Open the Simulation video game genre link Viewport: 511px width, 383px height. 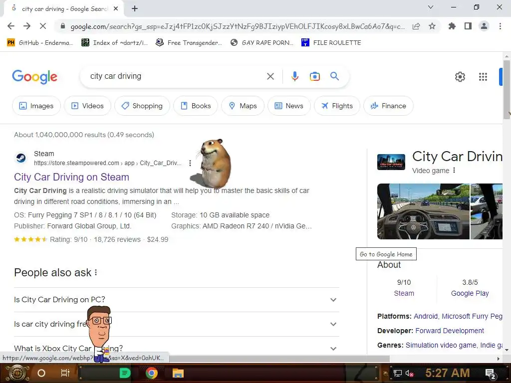coord(441,345)
